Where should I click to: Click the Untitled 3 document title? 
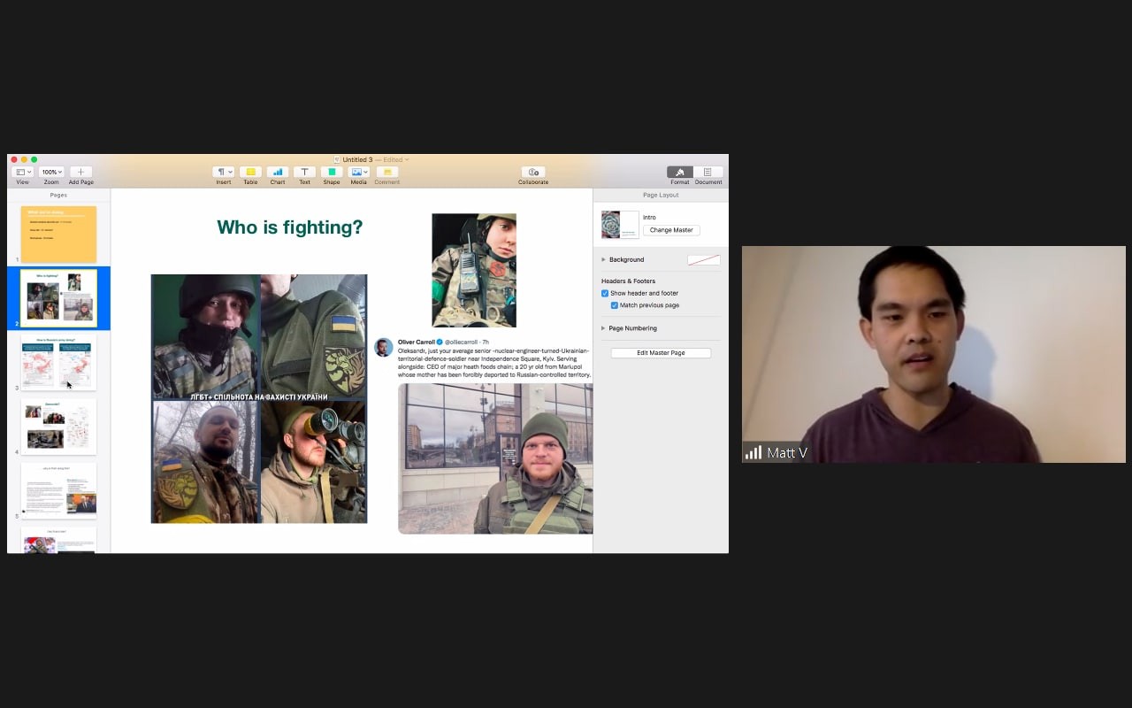click(x=357, y=159)
